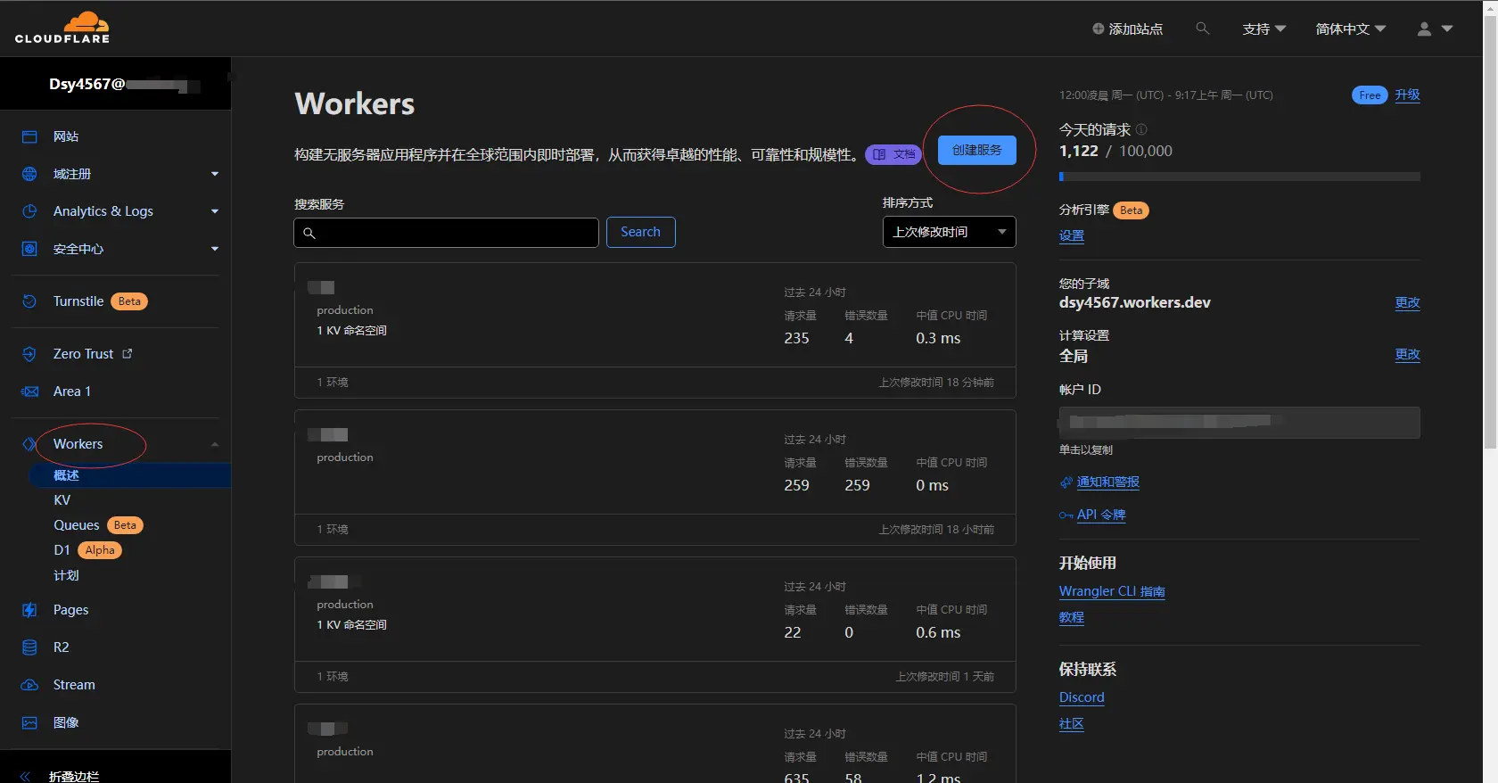Click the Zero Trust external link icon
The width and height of the screenshot is (1498, 783).
click(128, 354)
